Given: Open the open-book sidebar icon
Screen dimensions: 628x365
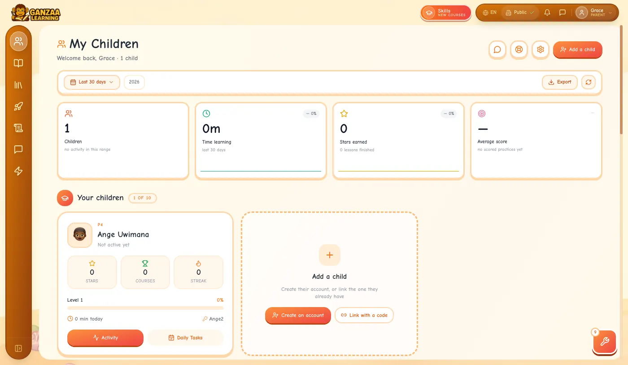Looking at the screenshot, I should click(18, 63).
